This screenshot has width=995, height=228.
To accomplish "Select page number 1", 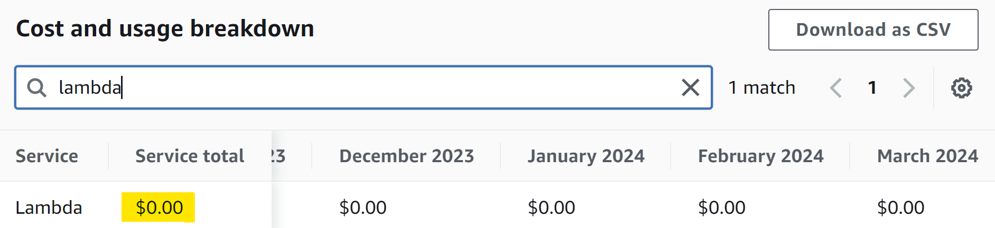I will (872, 88).
